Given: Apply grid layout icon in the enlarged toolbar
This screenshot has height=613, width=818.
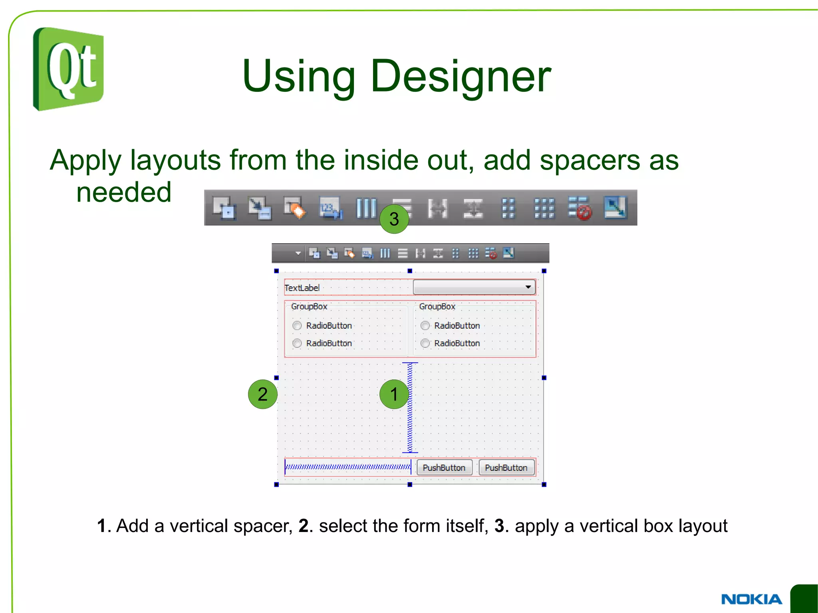Looking at the screenshot, I should [x=544, y=208].
